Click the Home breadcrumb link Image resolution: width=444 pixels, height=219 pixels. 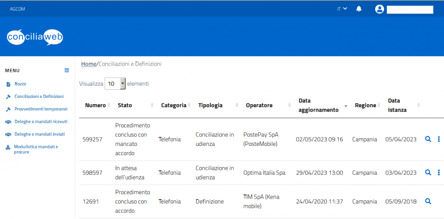[x=88, y=64]
